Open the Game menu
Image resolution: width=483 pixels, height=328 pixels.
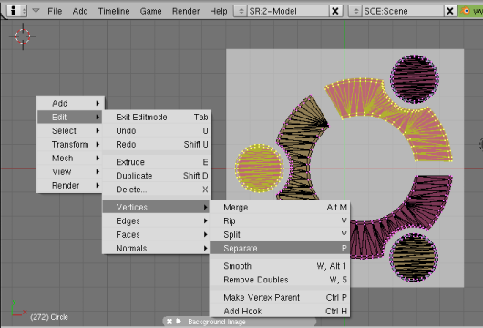coord(150,12)
